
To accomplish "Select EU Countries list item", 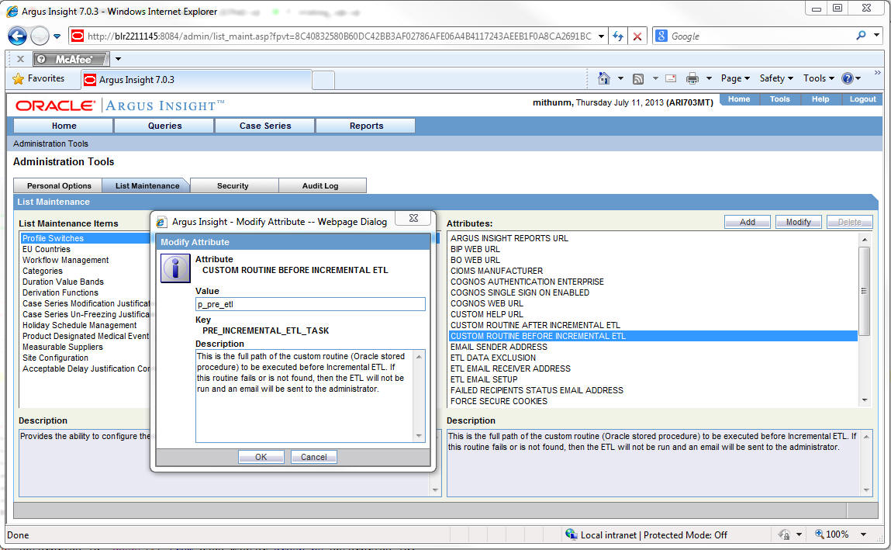I will click(46, 250).
